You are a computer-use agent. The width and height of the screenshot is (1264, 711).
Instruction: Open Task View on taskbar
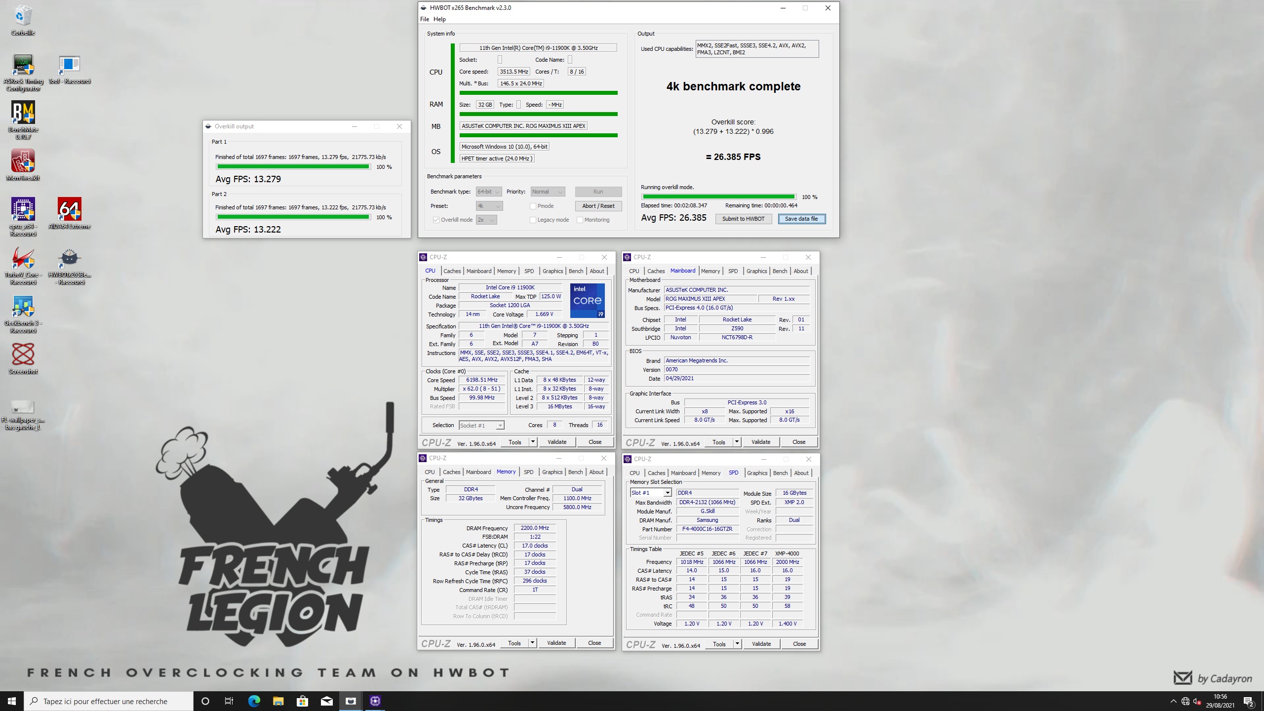pos(229,701)
